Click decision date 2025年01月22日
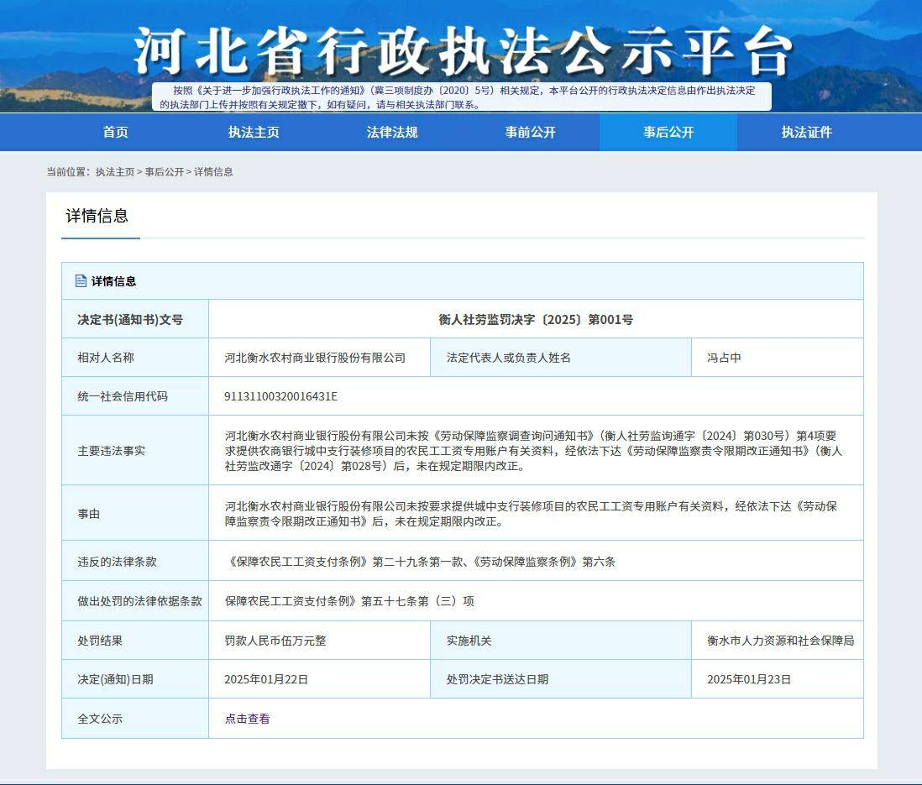Image resolution: width=922 pixels, height=785 pixels. [x=266, y=679]
